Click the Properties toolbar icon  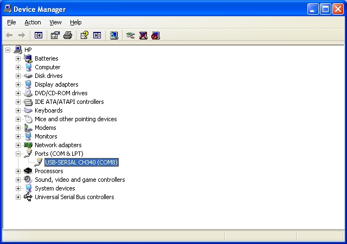coord(55,36)
